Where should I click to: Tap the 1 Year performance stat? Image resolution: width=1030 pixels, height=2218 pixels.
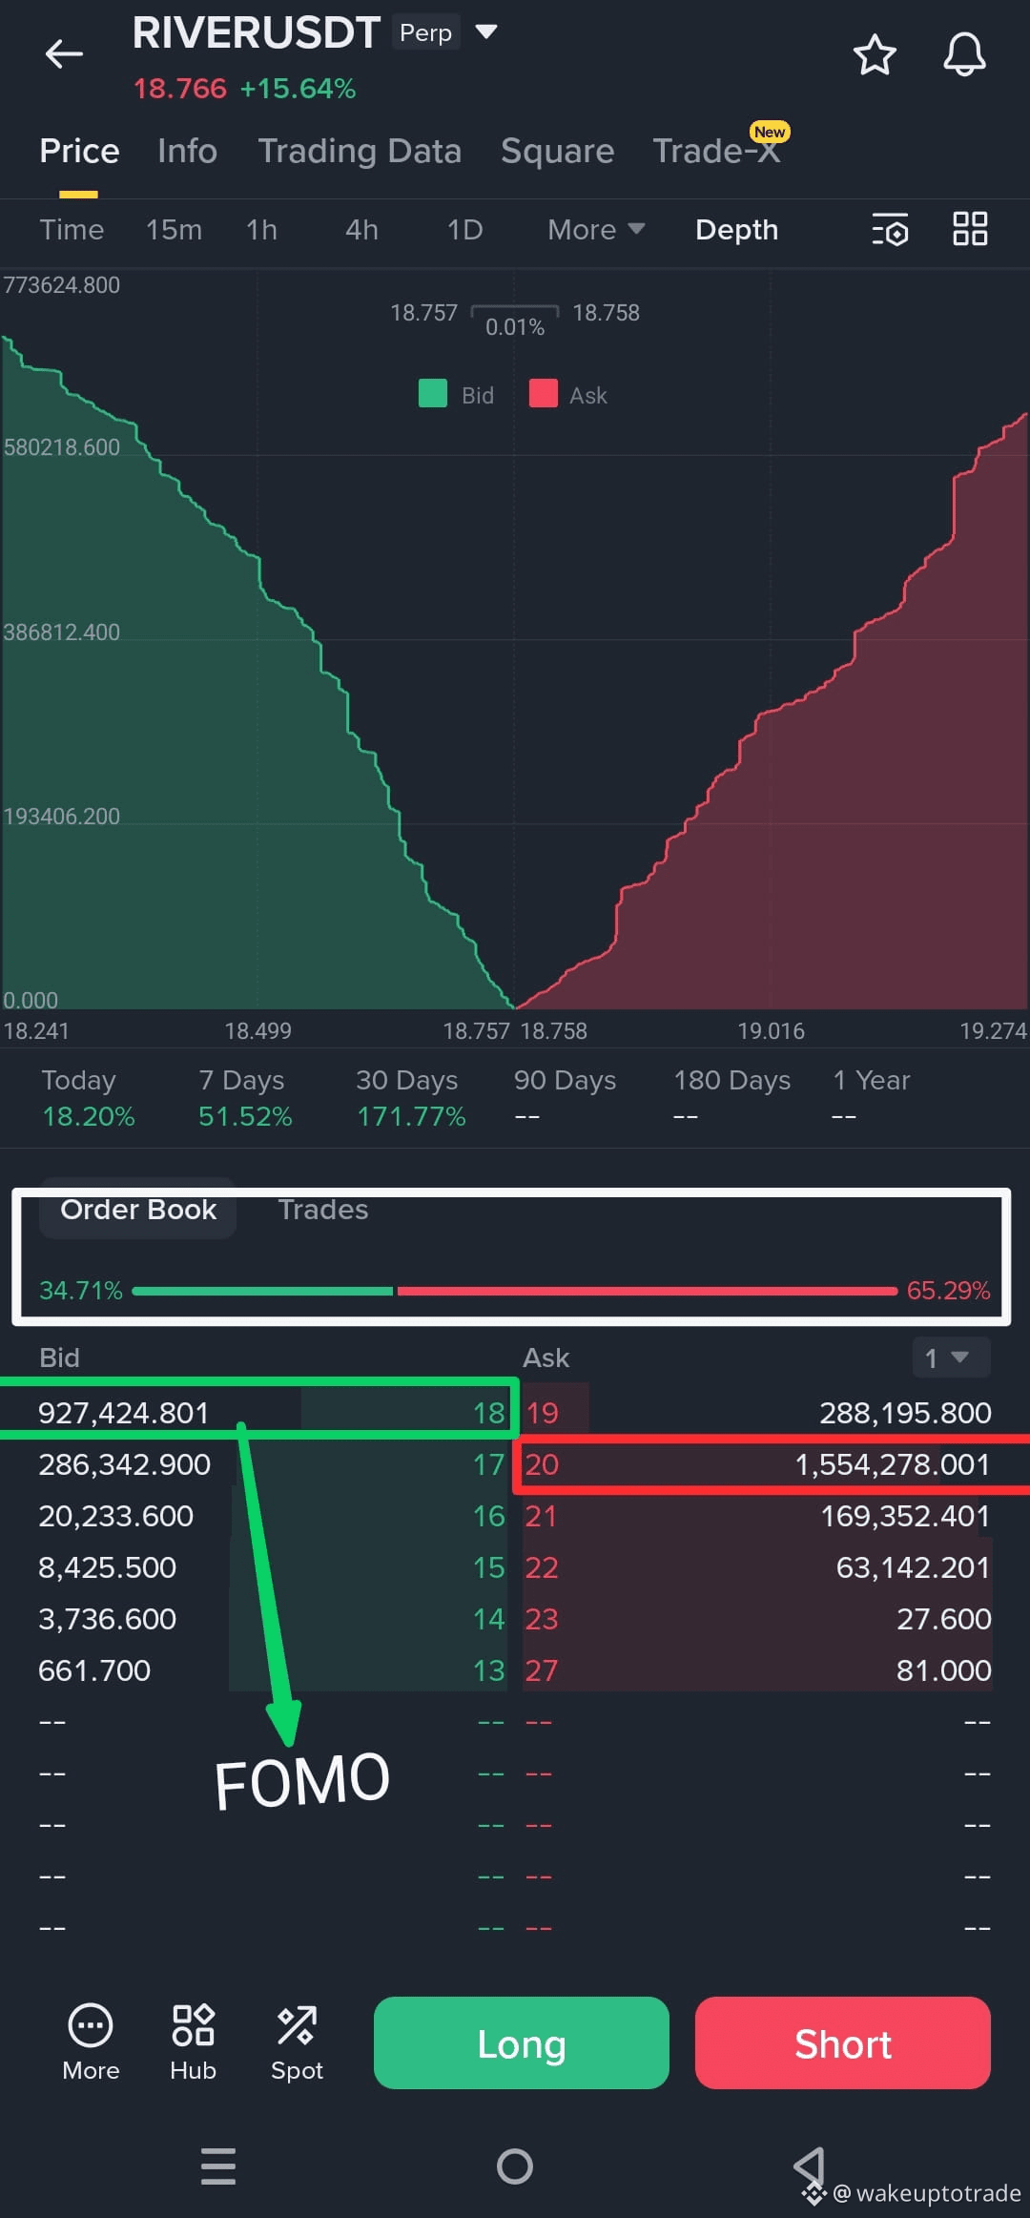click(872, 1098)
